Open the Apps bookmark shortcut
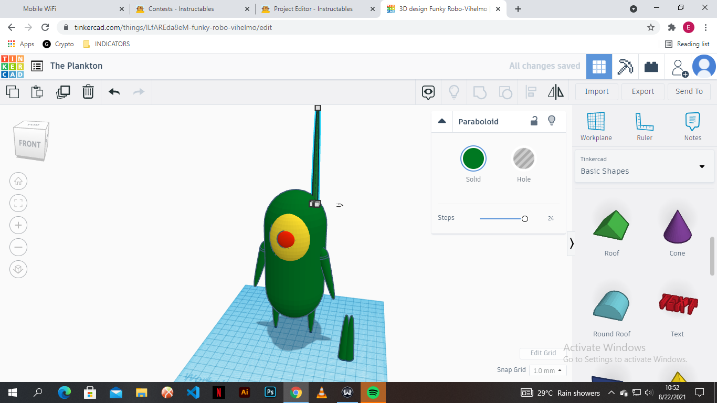 [x=21, y=44]
